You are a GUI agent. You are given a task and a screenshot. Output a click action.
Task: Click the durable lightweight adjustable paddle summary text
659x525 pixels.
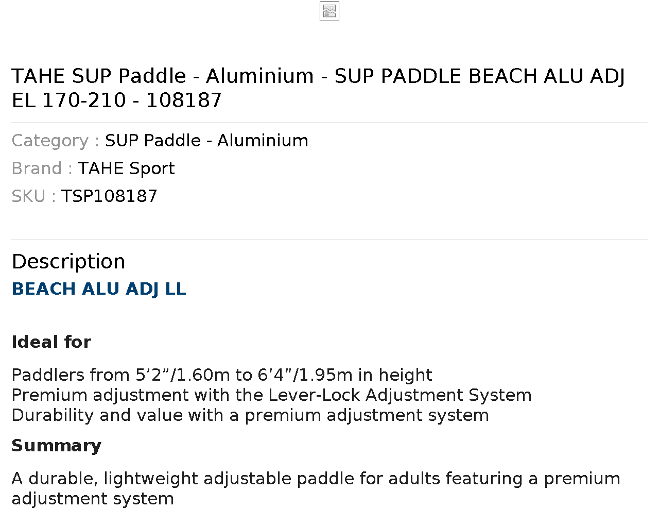(316, 488)
